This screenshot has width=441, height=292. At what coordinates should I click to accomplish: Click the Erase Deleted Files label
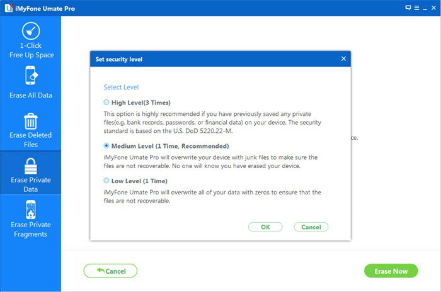pos(31,140)
